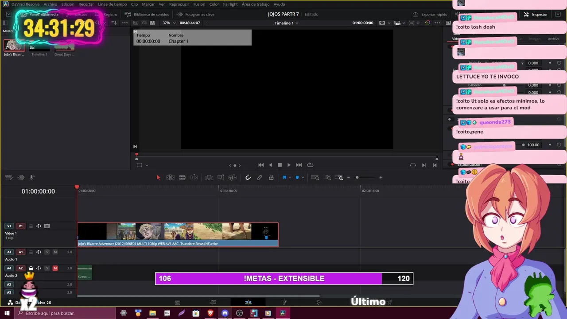567x319 pixels.
Task: Click JoJo's Bizarre Adventure video clip on timeline
Action: tap(178, 234)
